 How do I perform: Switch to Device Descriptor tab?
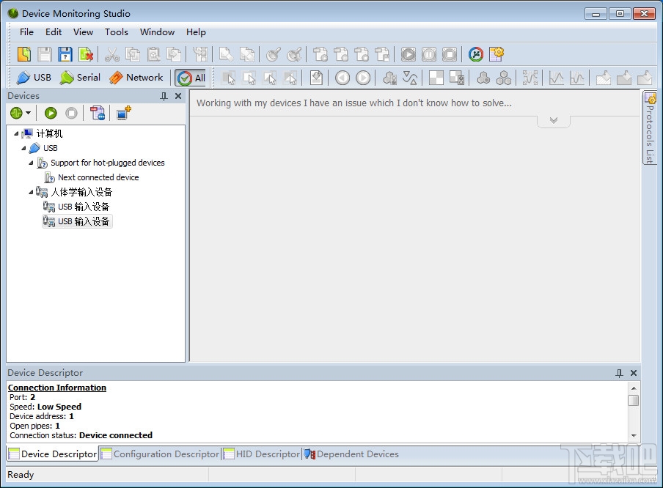pyautogui.click(x=53, y=454)
